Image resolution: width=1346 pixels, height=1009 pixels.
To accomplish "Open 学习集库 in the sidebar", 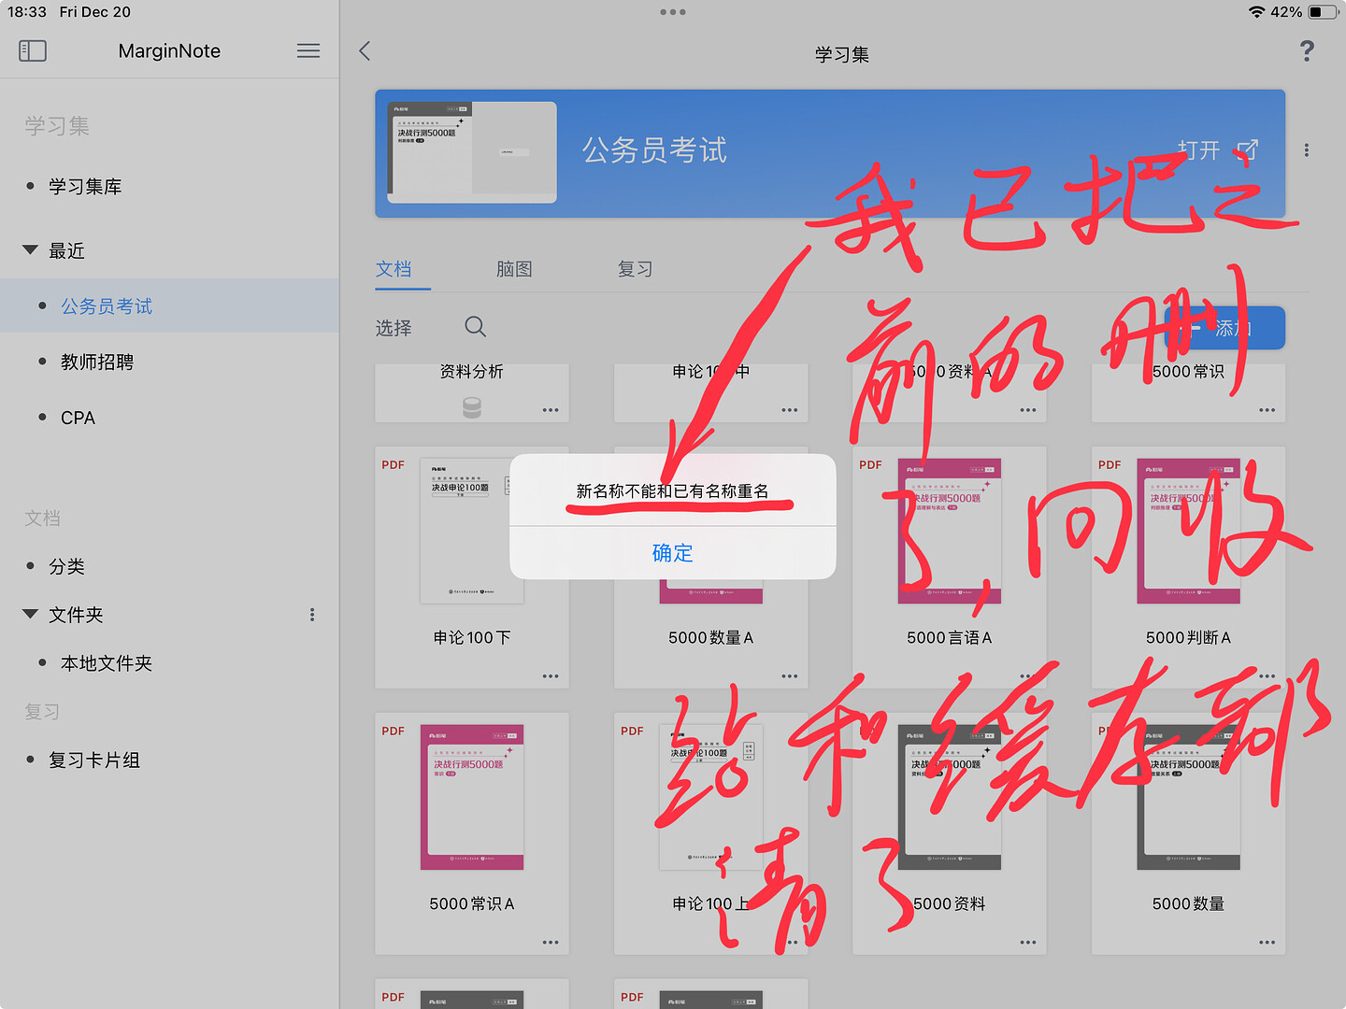I will point(85,187).
